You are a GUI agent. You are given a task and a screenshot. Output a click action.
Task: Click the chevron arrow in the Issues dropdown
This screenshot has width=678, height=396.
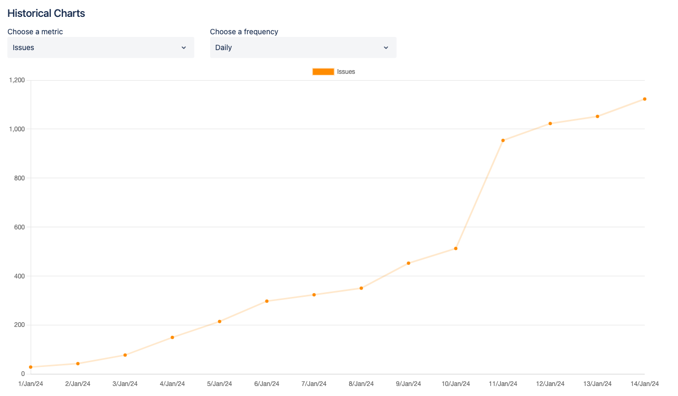click(x=184, y=47)
